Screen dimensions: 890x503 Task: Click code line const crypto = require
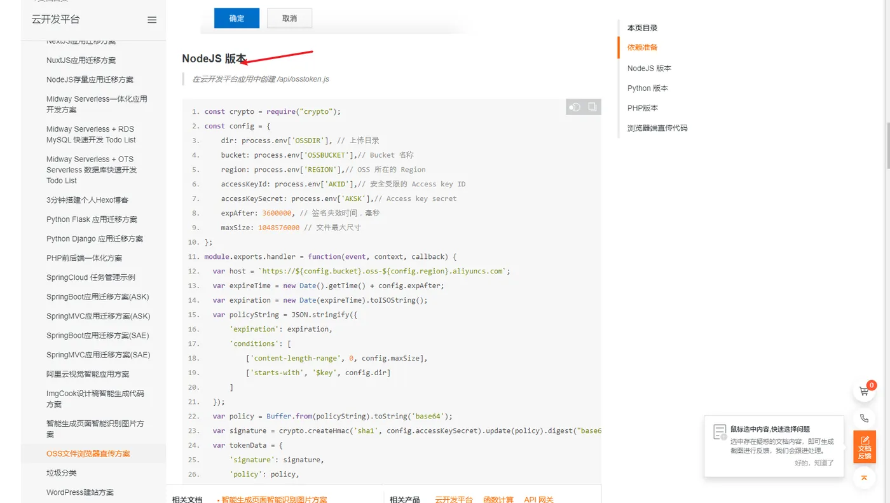[x=273, y=111]
